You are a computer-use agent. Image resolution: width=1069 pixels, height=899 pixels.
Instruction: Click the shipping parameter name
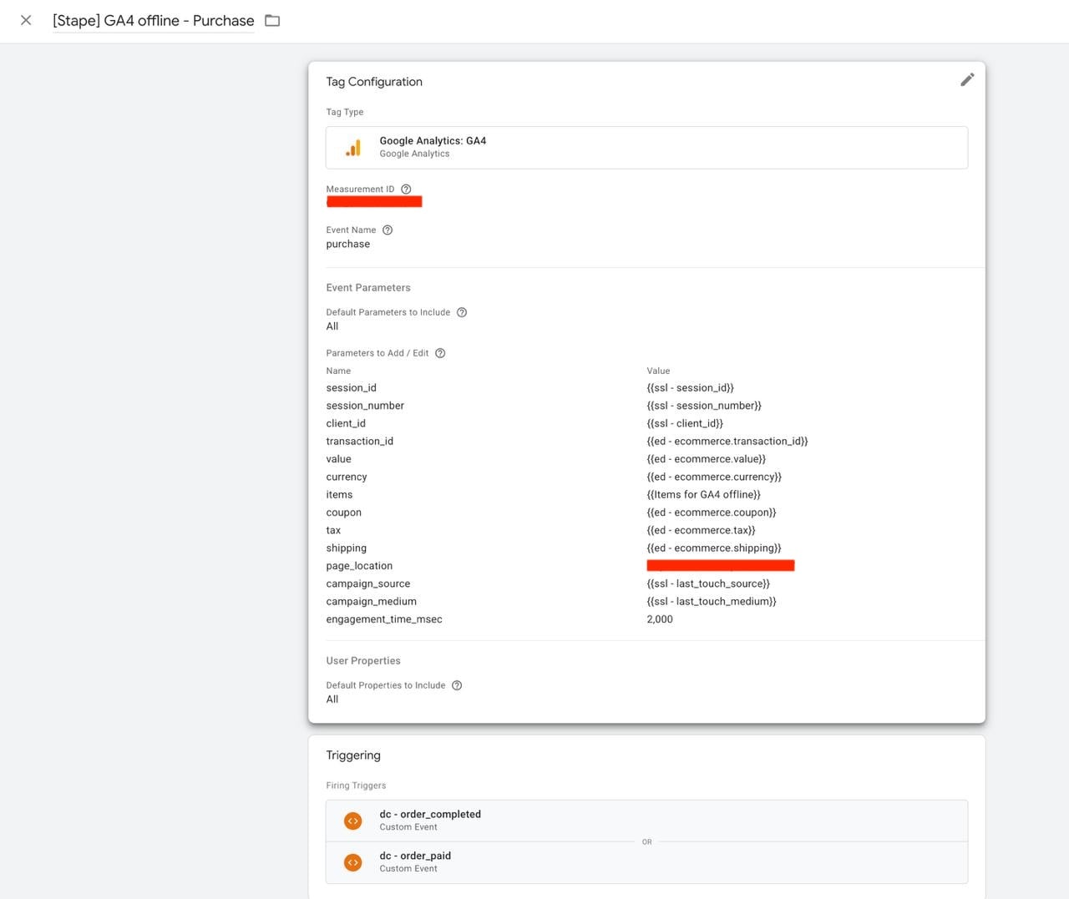[x=347, y=548]
